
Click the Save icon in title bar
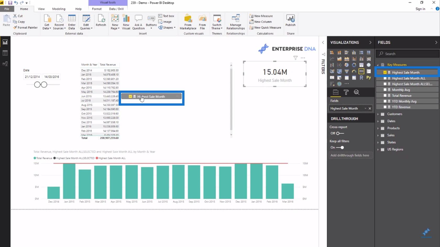point(10,3)
